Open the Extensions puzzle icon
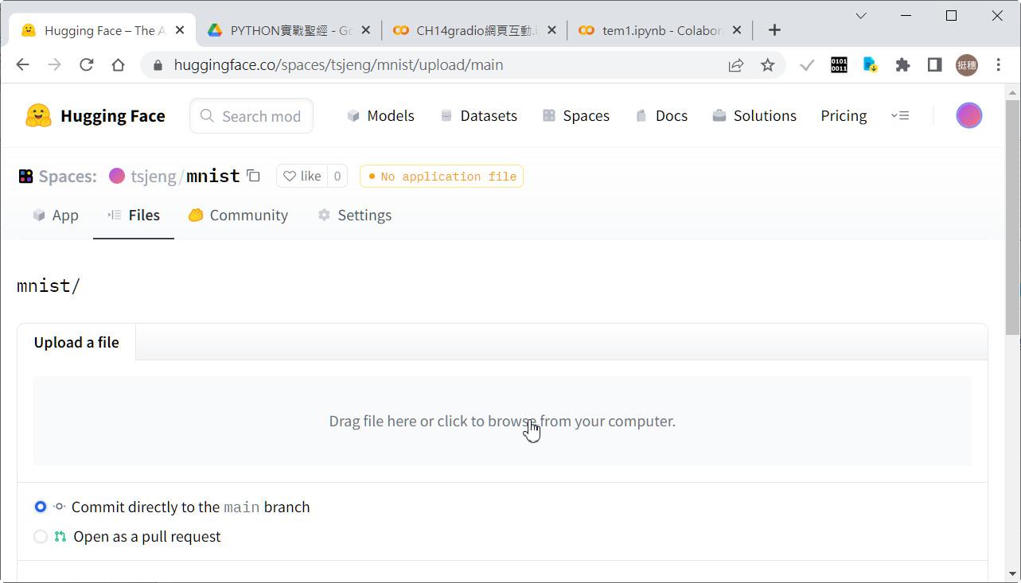 (902, 65)
